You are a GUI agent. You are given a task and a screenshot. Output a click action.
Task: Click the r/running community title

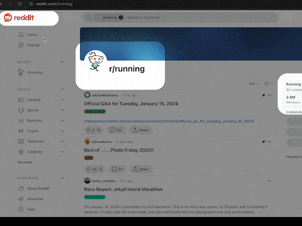(x=127, y=69)
